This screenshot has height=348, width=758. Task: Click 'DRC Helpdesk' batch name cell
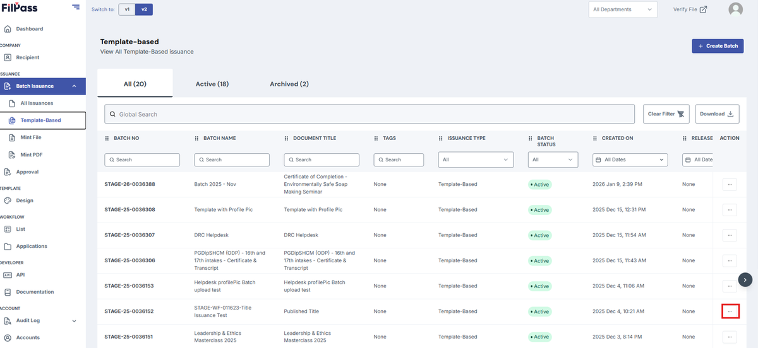point(212,235)
